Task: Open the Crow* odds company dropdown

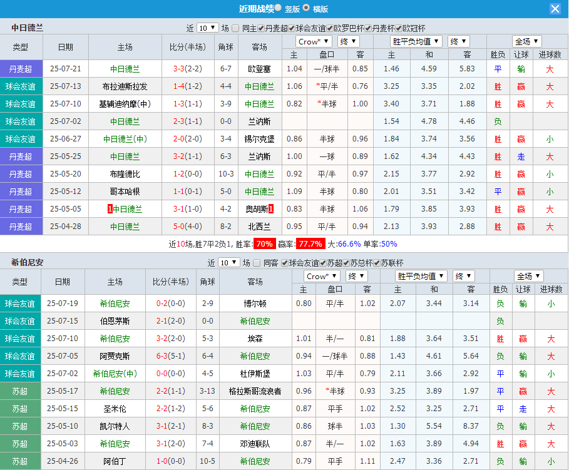Action: [313, 41]
